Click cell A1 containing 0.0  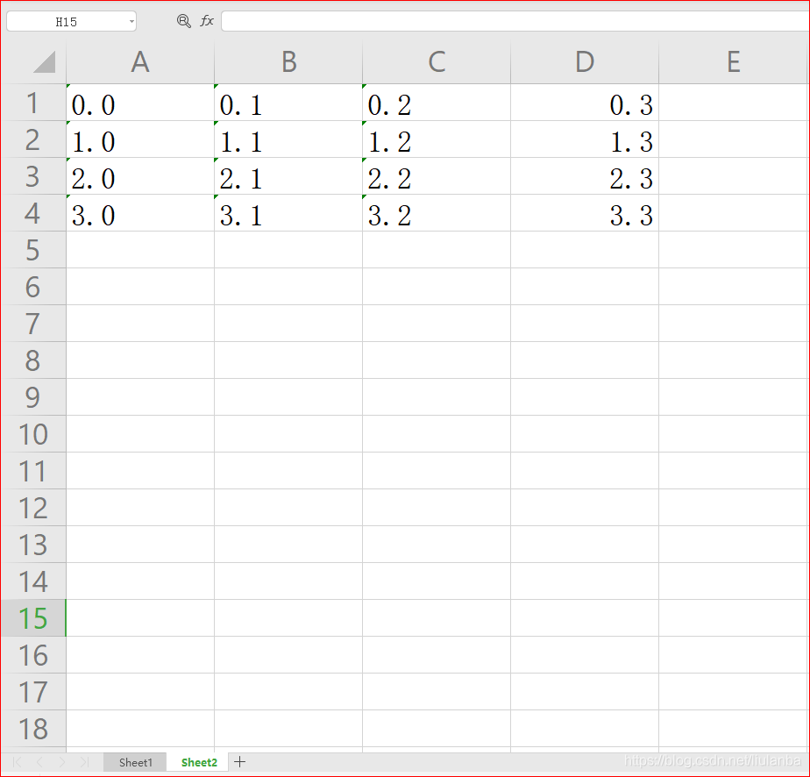[x=140, y=103]
